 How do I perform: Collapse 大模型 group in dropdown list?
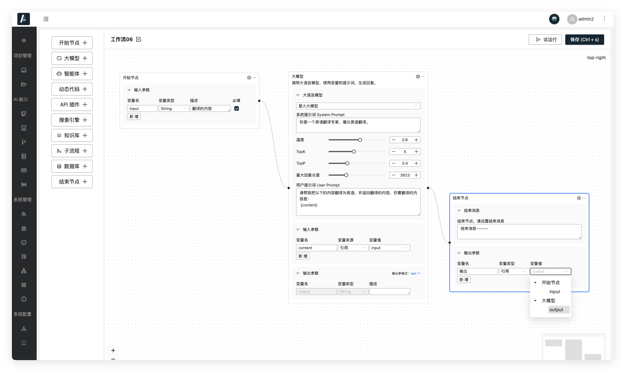coord(535,301)
